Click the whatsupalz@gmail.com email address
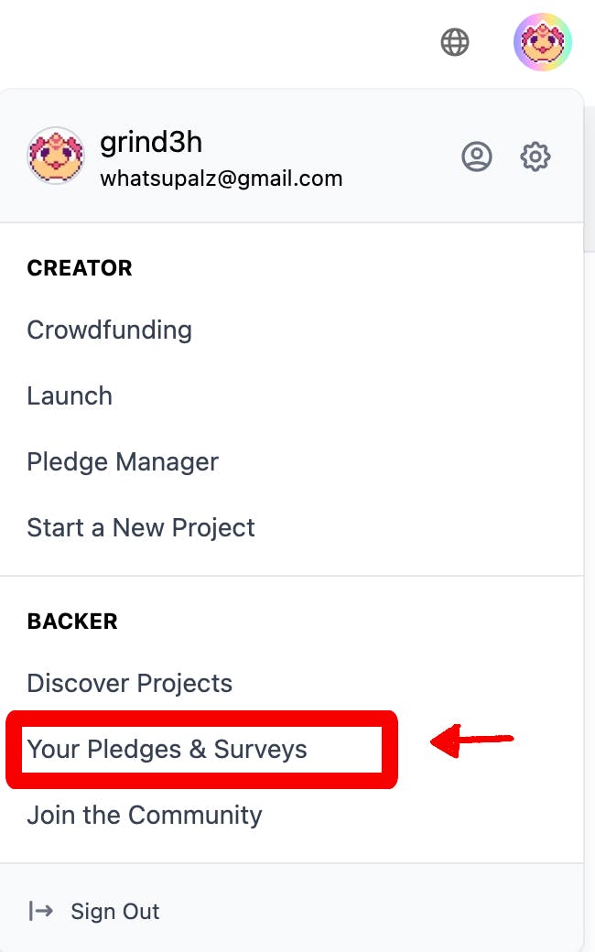 pyautogui.click(x=221, y=178)
